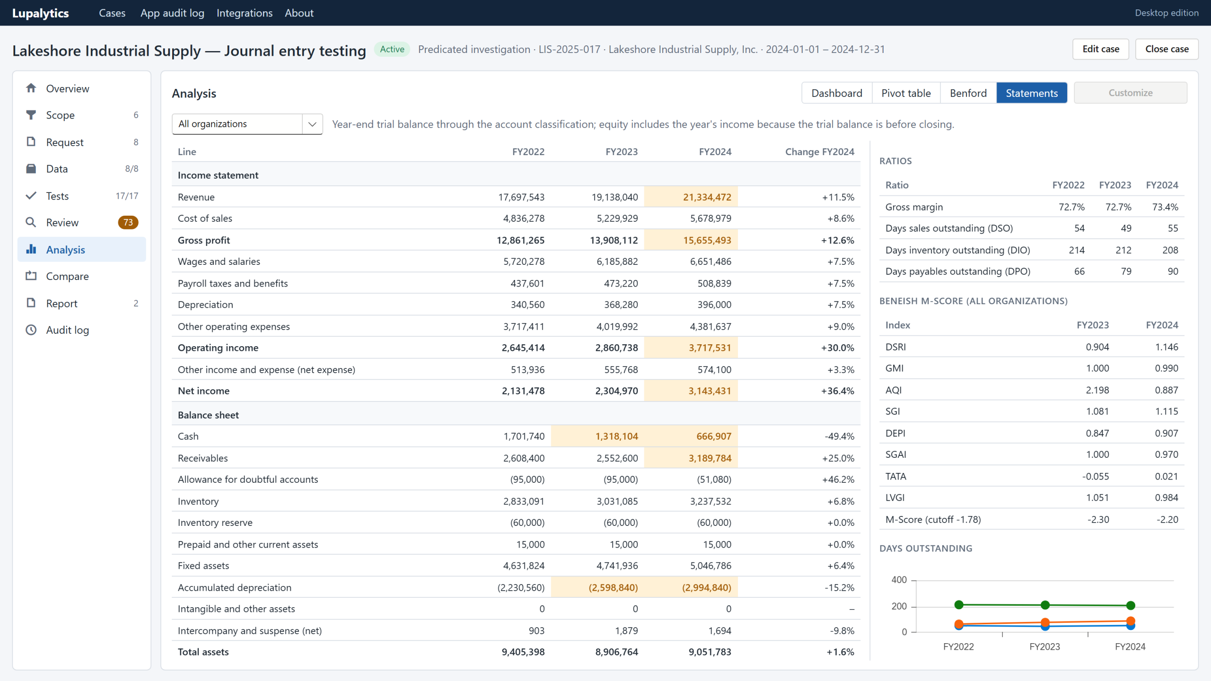The width and height of the screenshot is (1211, 681).
Task: Click the Overview home icon
Action: pos(31,88)
